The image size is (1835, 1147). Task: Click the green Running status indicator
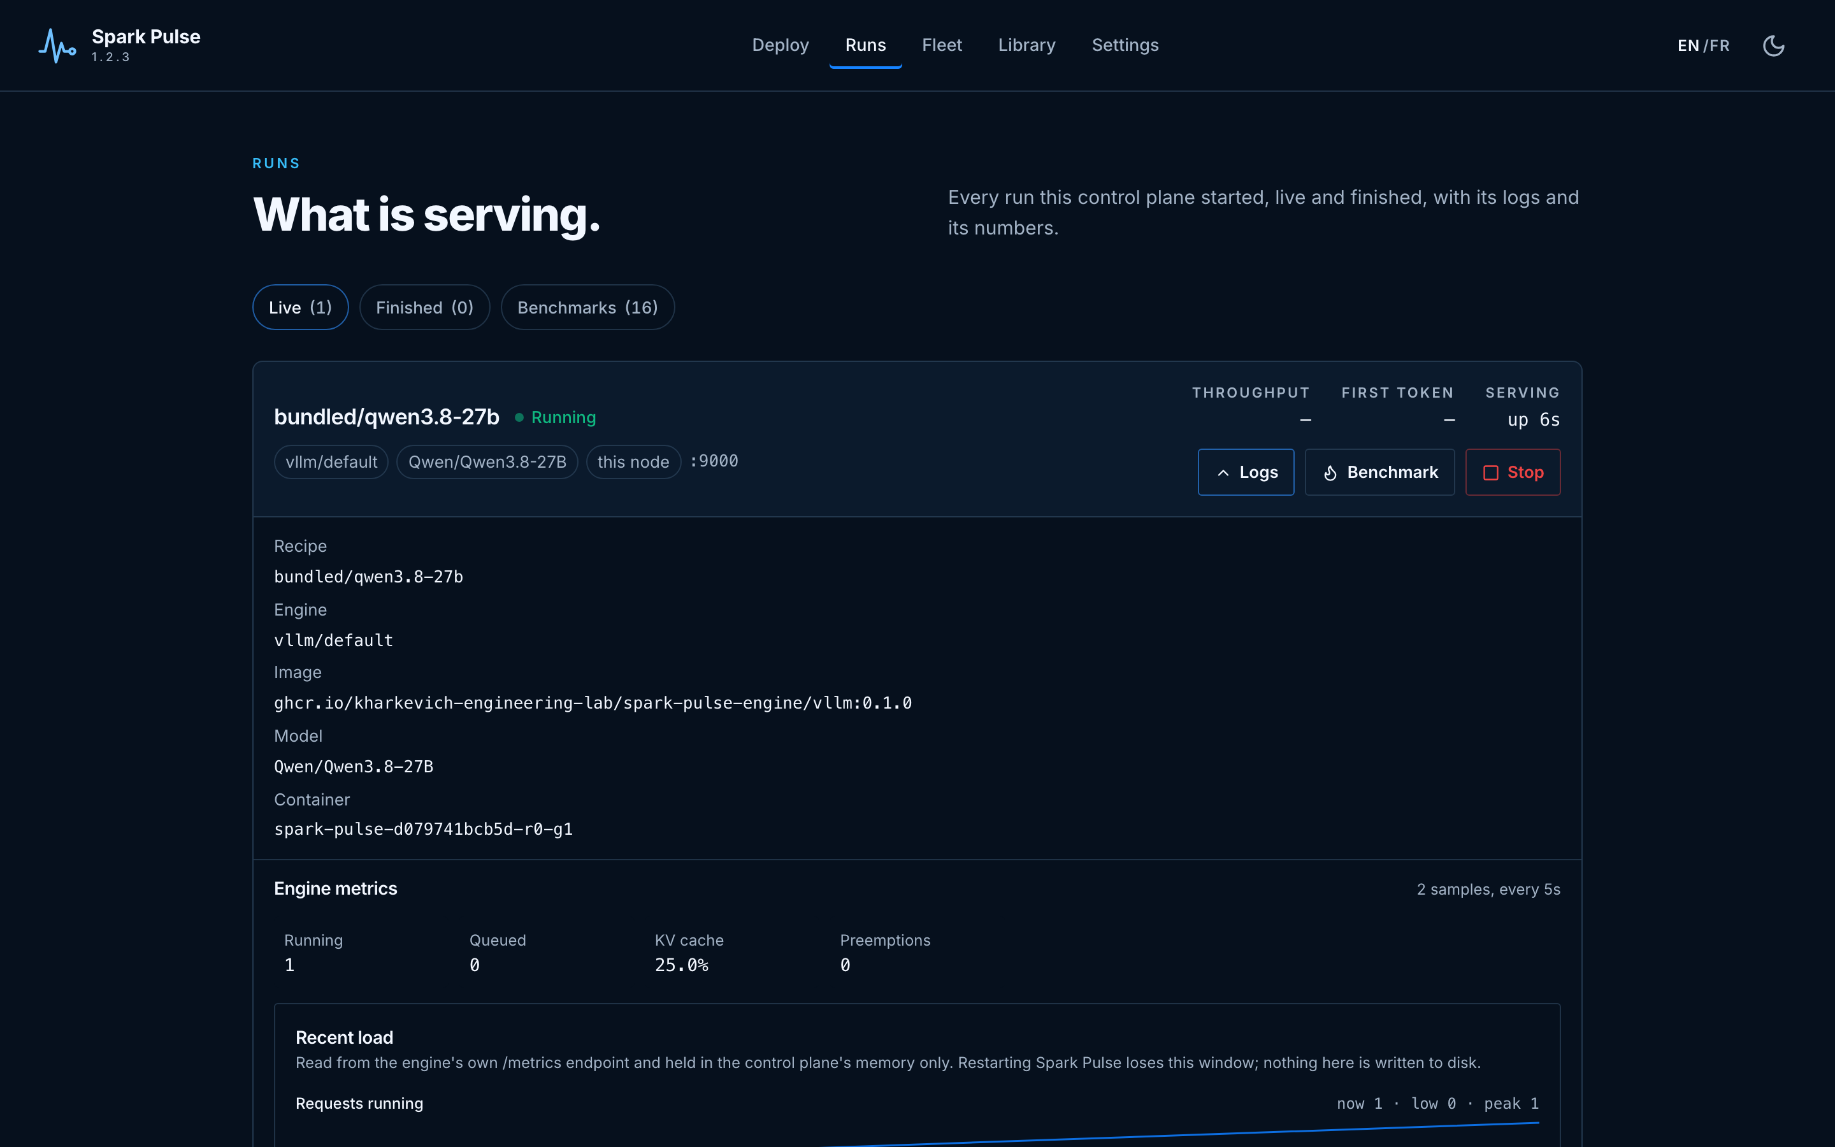pos(556,417)
